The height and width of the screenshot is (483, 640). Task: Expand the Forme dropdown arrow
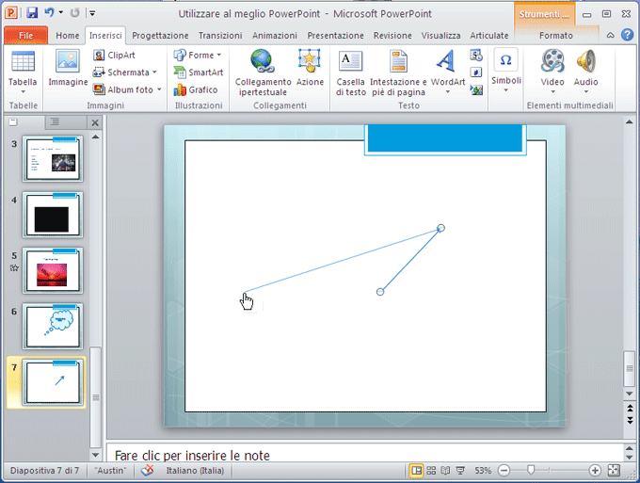[219, 56]
